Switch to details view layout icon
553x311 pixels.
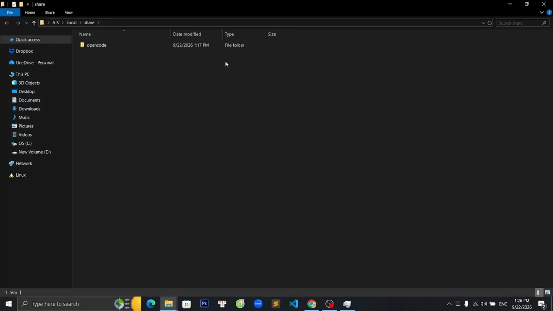click(538, 292)
